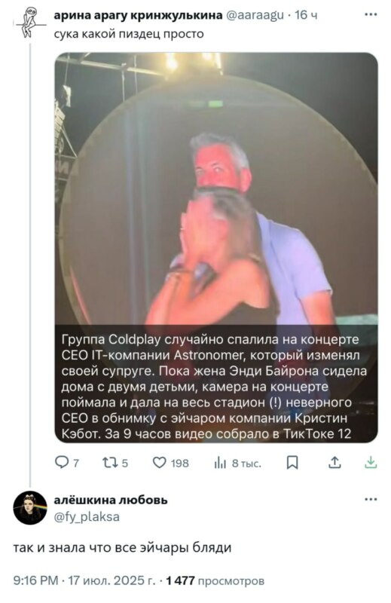This screenshot has width=391, height=603.
Task: Click the display name алёшкина любовь
Action: (x=111, y=500)
